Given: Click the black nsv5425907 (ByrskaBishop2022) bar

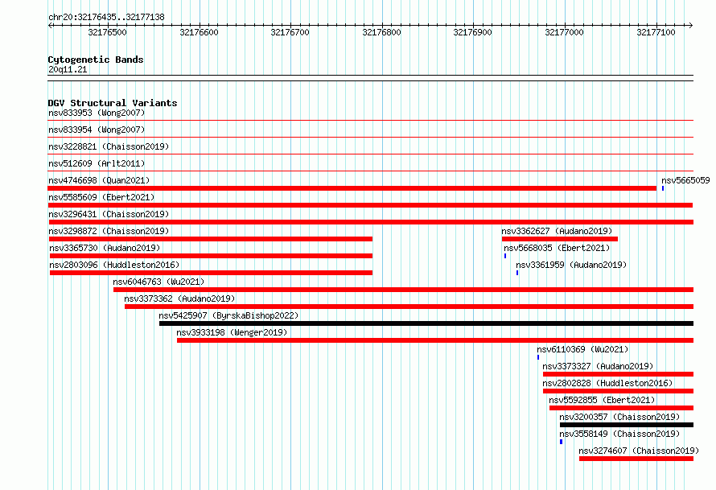Looking at the screenshot, I should (x=426, y=323).
